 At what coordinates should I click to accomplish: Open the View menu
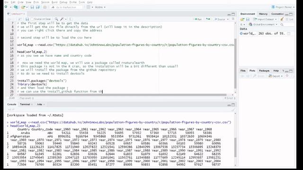[28, 2]
